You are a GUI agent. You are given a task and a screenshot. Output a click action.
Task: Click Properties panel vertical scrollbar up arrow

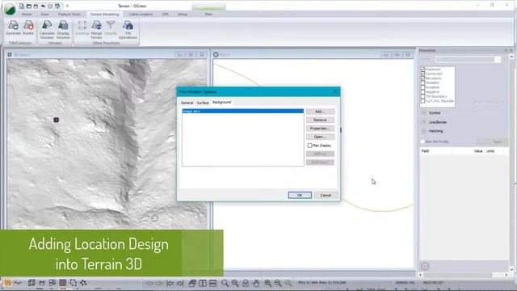point(511,57)
